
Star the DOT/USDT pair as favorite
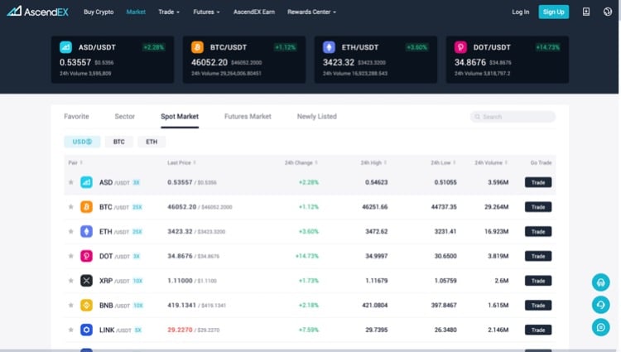71,257
